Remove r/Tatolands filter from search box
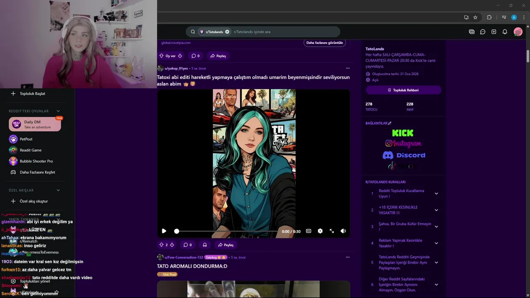The width and height of the screenshot is (530, 298). (x=227, y=32)
